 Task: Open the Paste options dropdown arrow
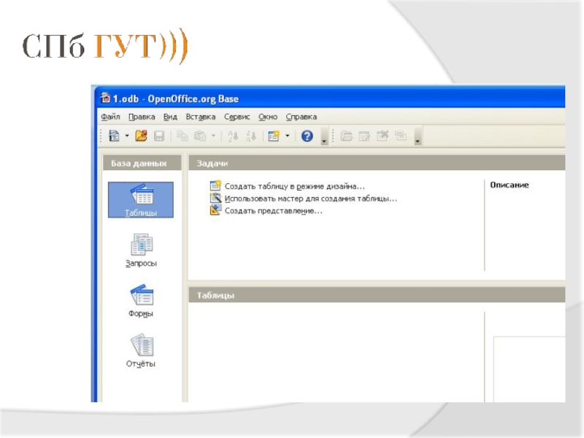(x=213, y=136)
